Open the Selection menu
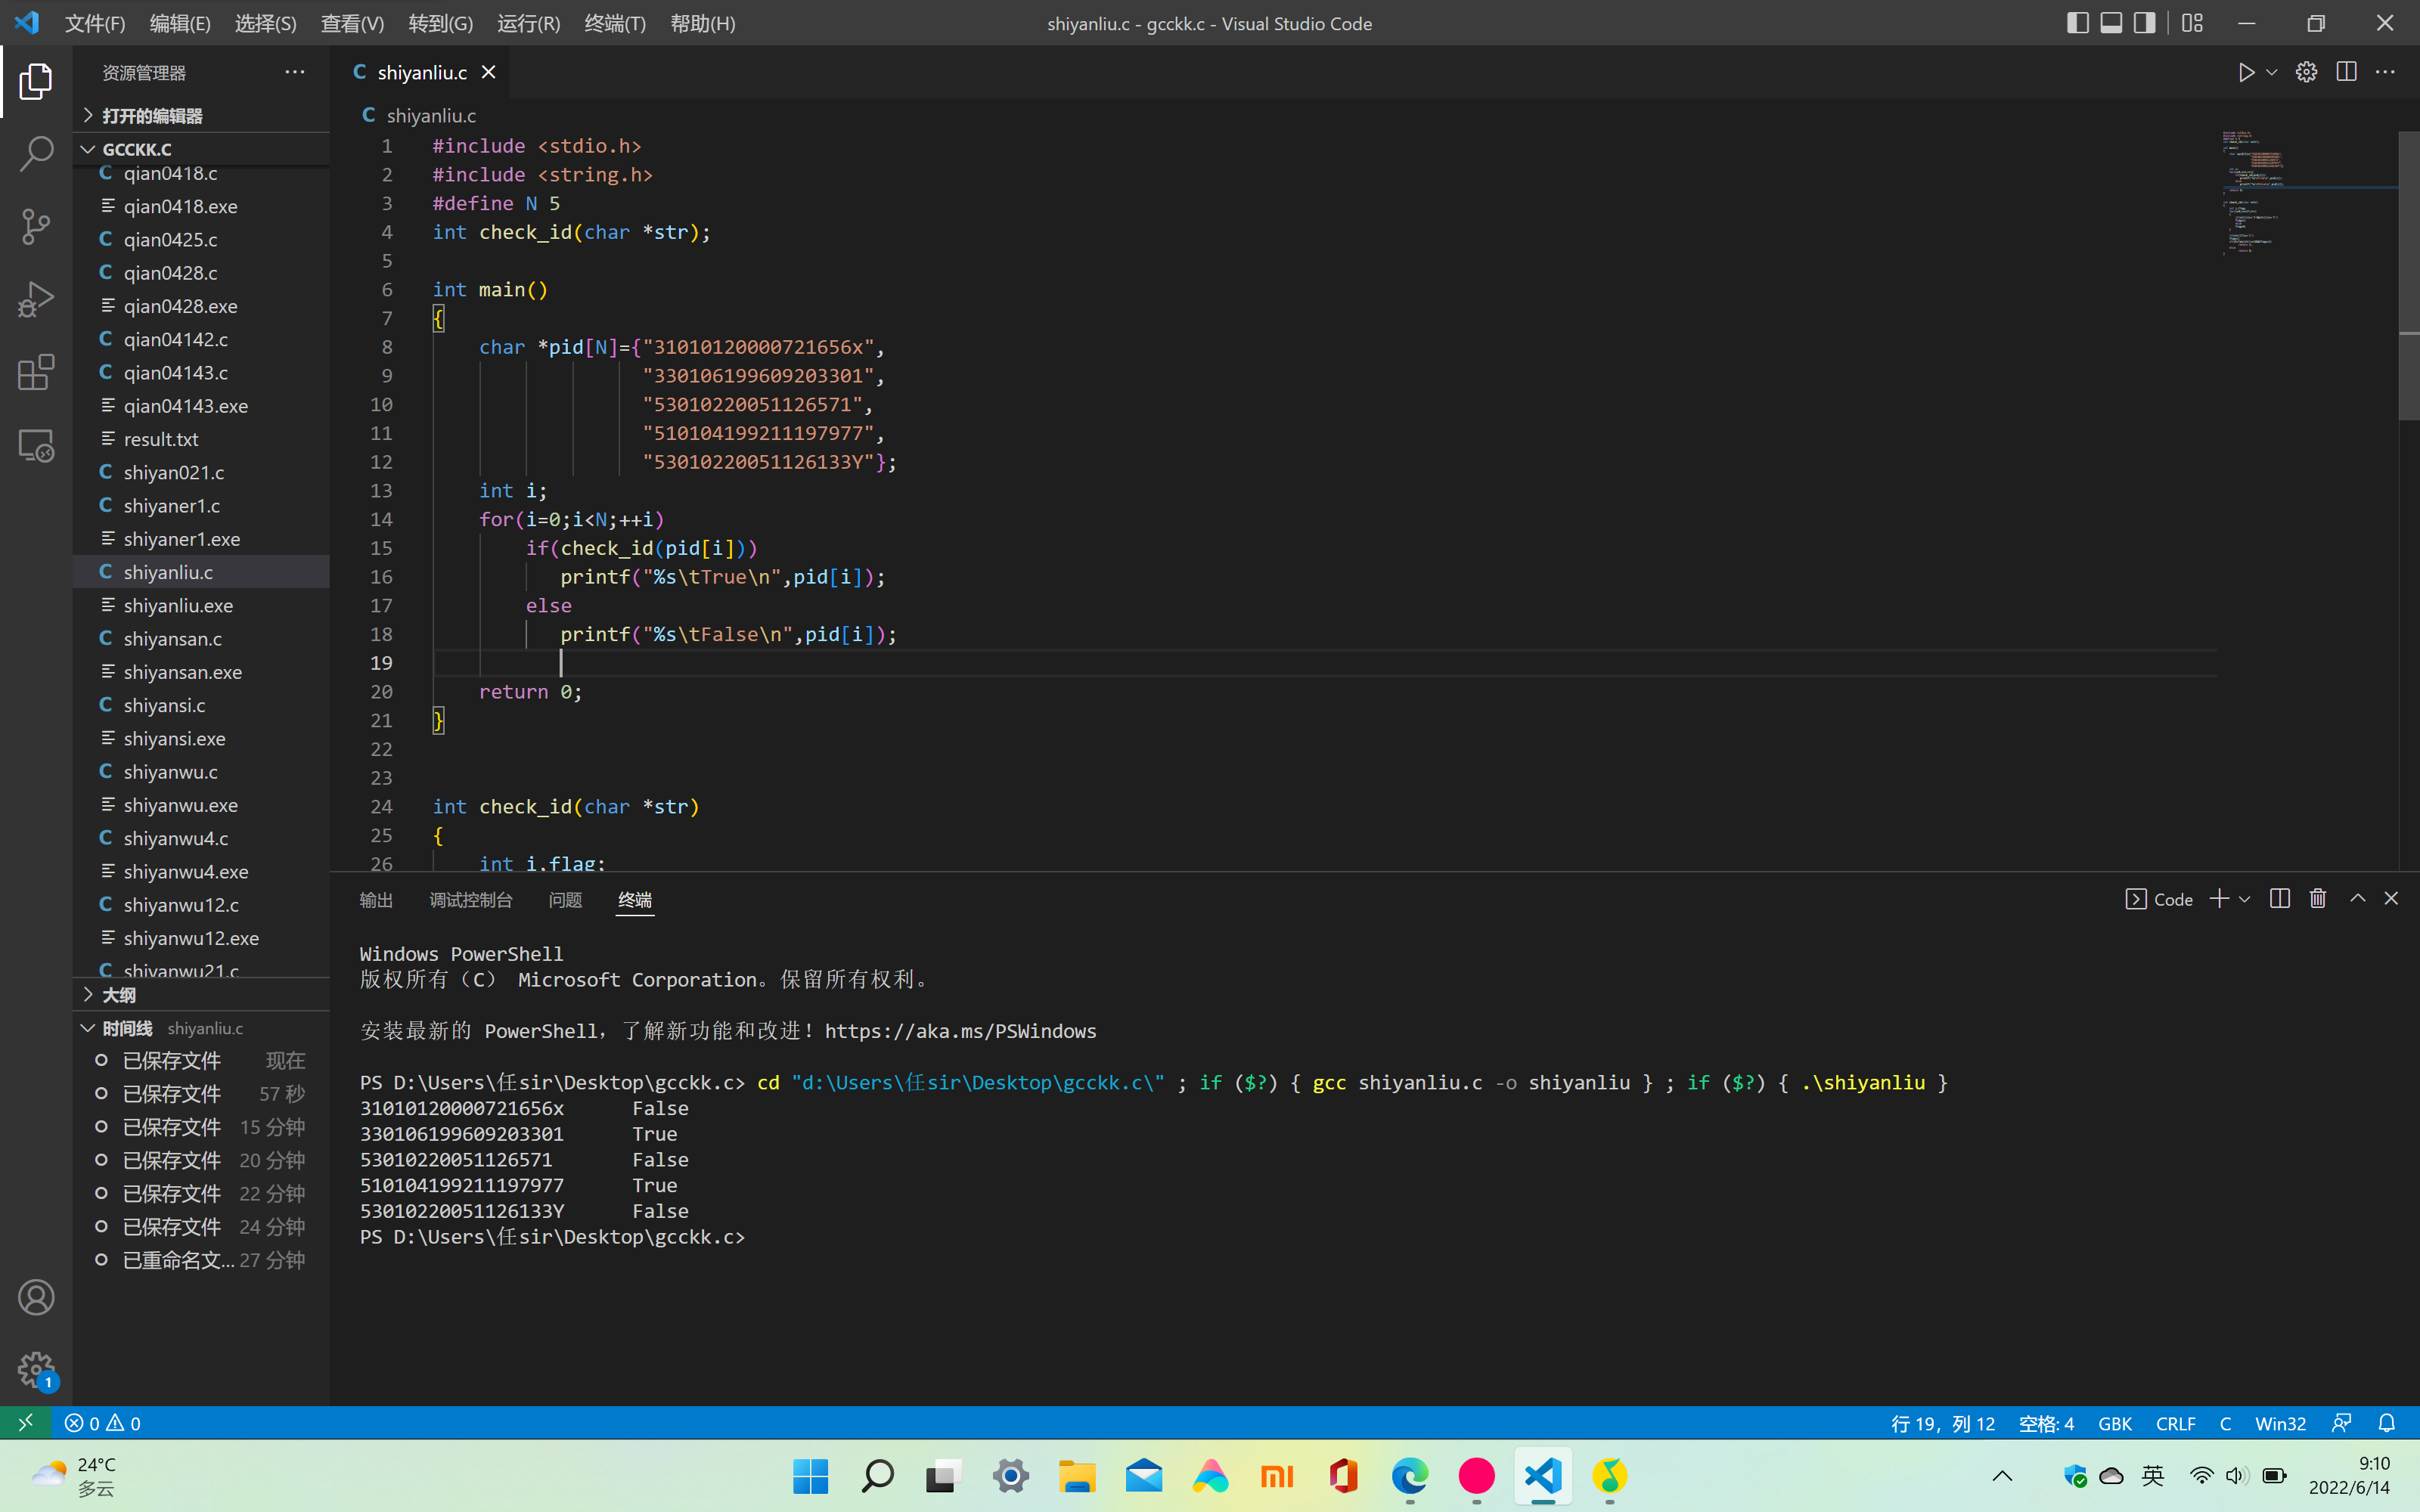This screenshot has height=1512, width=2420. (265, 23)
